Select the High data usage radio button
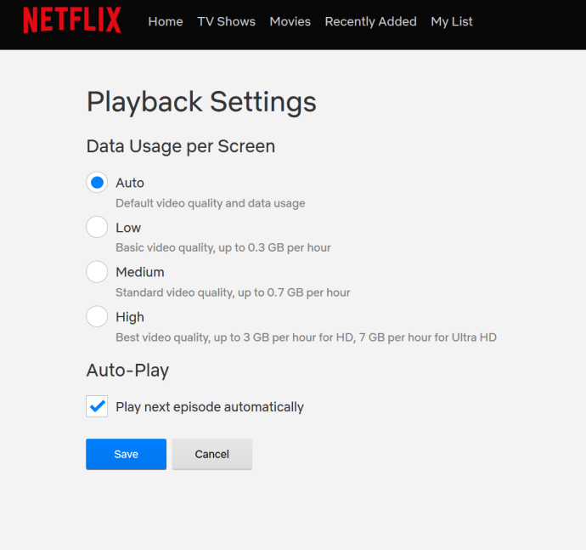Image resolution: width=586 pixels, height=550 pixels. coord(97,316)
